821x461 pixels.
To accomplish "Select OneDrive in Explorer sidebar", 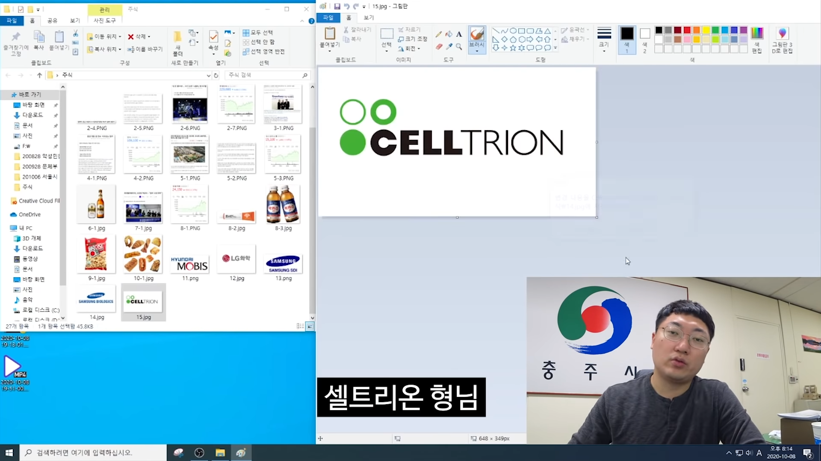I will pyautogui.click(x=30, y=215).
